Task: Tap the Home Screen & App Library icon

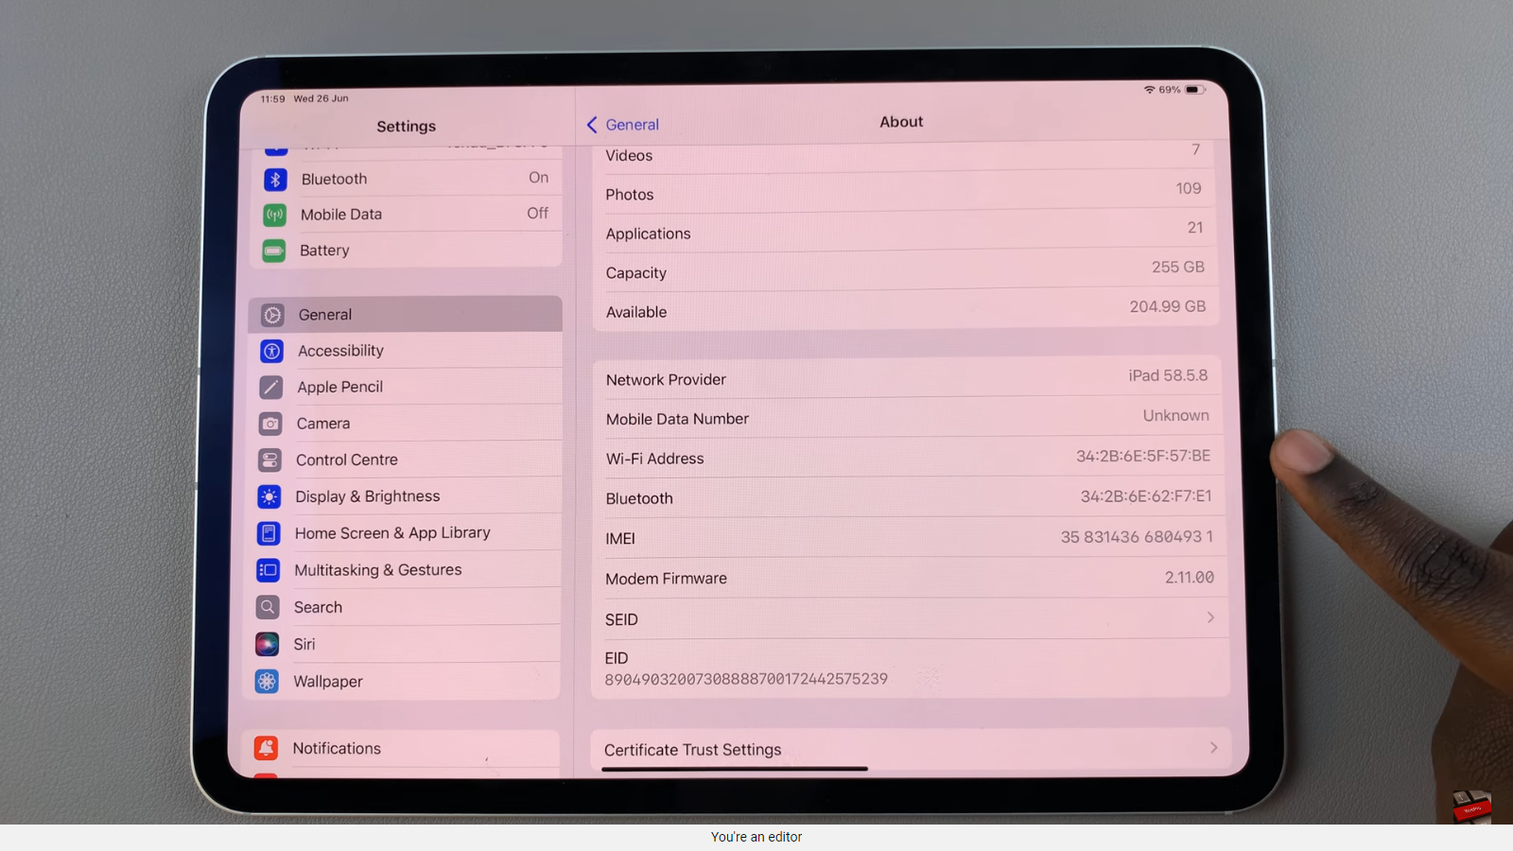Action: point(269,533)
